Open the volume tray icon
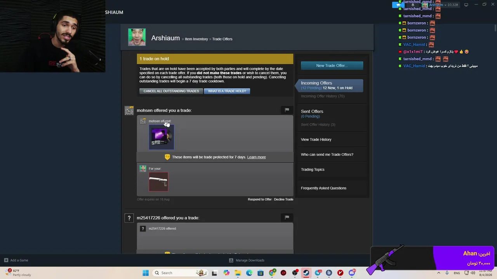 473,273
